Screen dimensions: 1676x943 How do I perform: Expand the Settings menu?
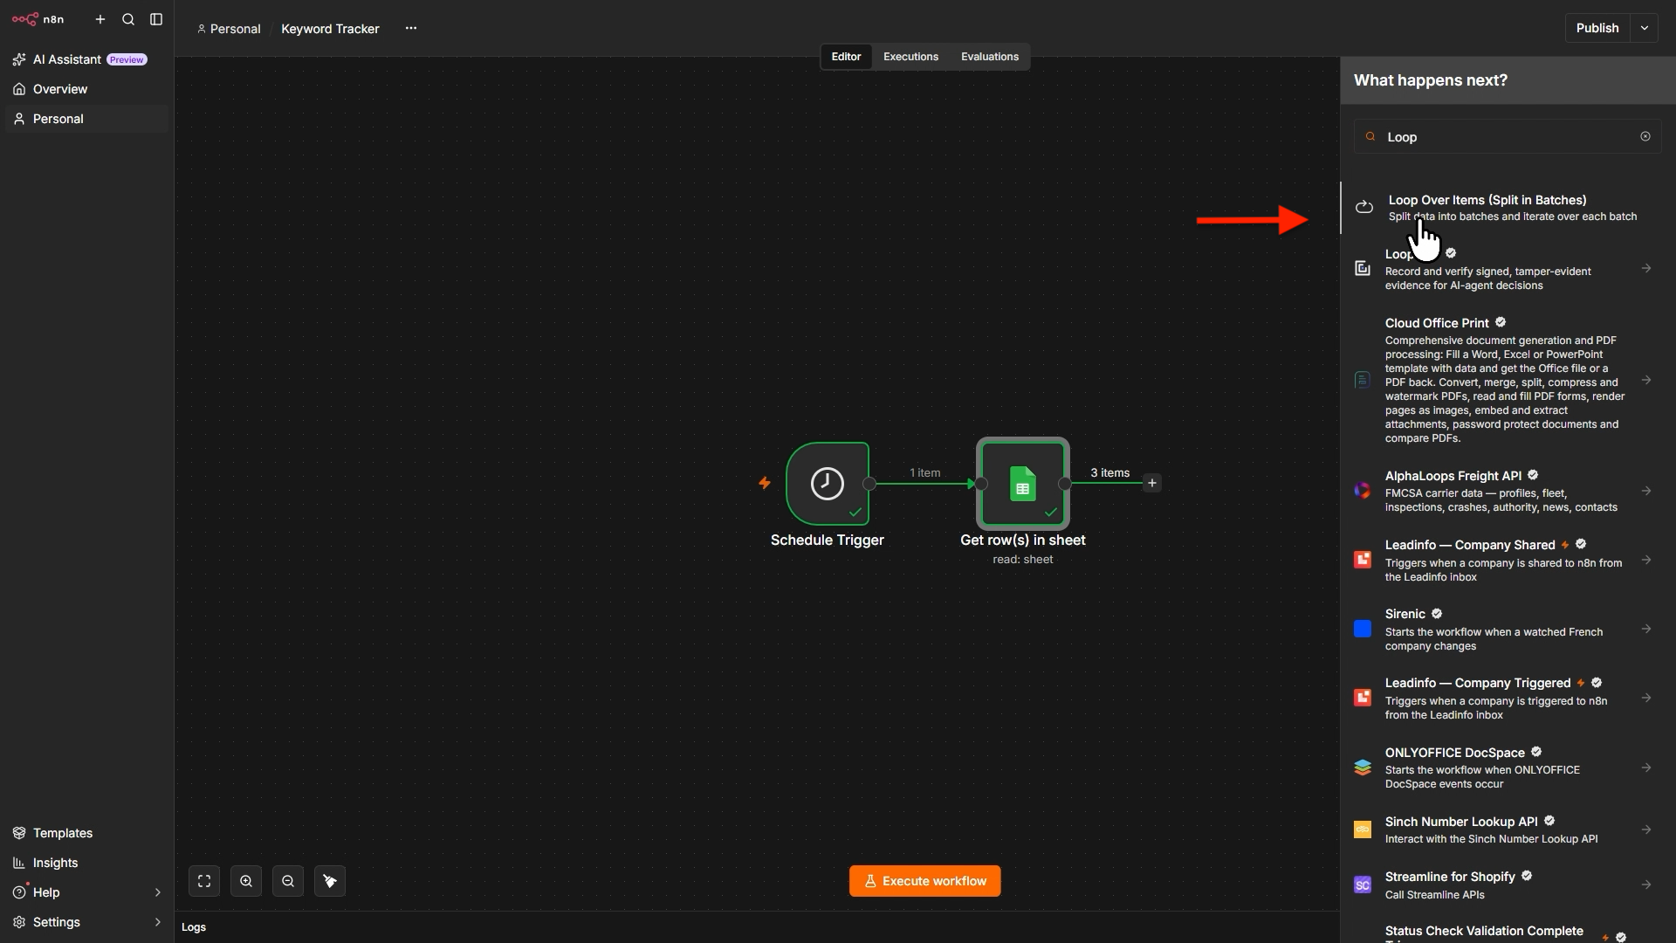pyautogui.click(x=86, y=922)
